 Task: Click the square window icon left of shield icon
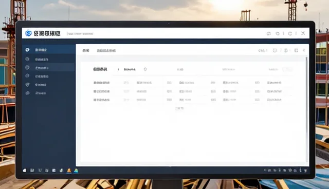pos(268,33)
